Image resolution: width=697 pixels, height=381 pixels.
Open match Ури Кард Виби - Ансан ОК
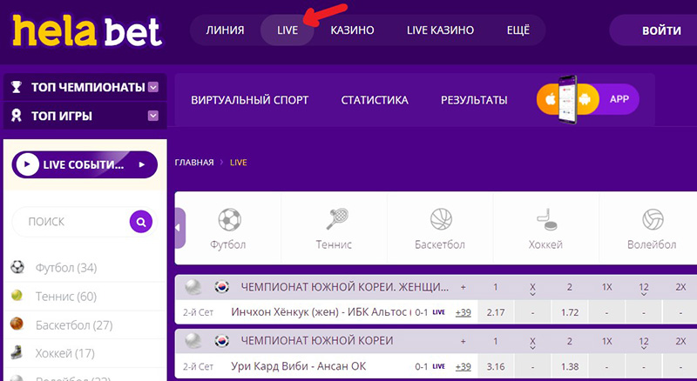[x=298, y=366]
